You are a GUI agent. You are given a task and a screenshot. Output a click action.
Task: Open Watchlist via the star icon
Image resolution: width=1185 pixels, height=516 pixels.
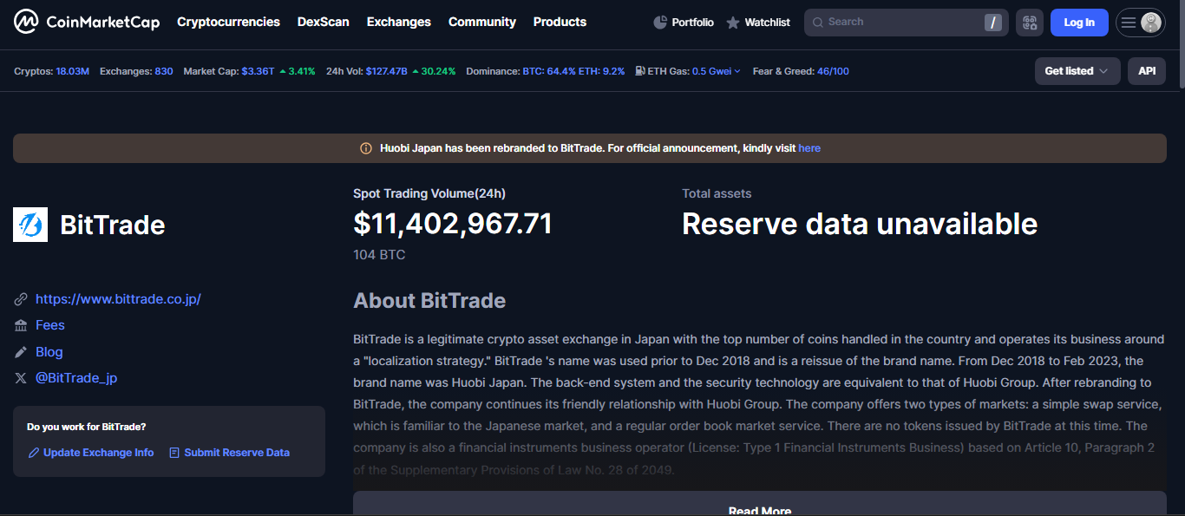pyautogui.click(x=733, y=23)
